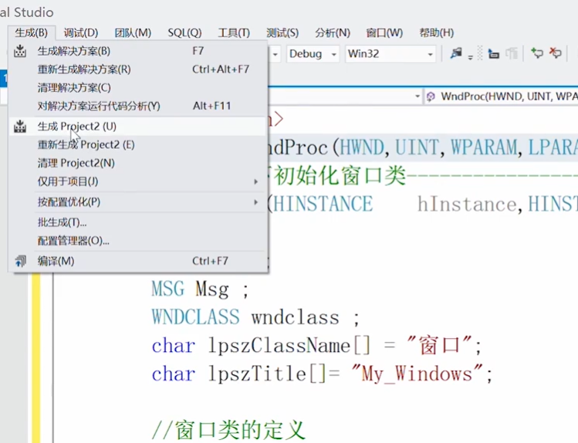Click the red arrow toolbar icon

click(555, 53)
